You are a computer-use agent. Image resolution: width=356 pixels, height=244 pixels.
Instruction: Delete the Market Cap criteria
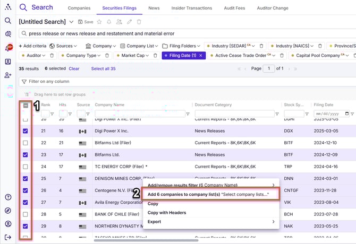[x=155, y=55]
